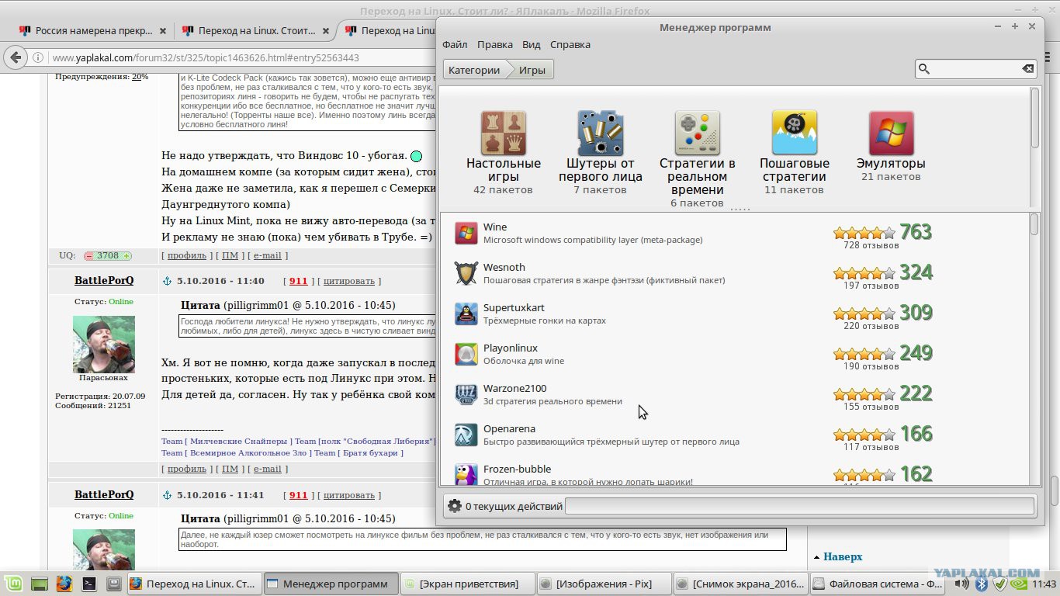1060x596 pixels.
Task: Click the 728 отзывов review count
Action: pyautogui.click(x=871, y=245)
